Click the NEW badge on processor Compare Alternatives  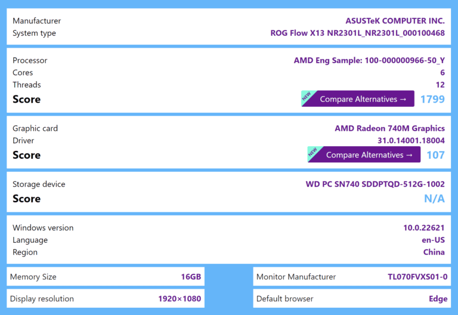[307, 96]
